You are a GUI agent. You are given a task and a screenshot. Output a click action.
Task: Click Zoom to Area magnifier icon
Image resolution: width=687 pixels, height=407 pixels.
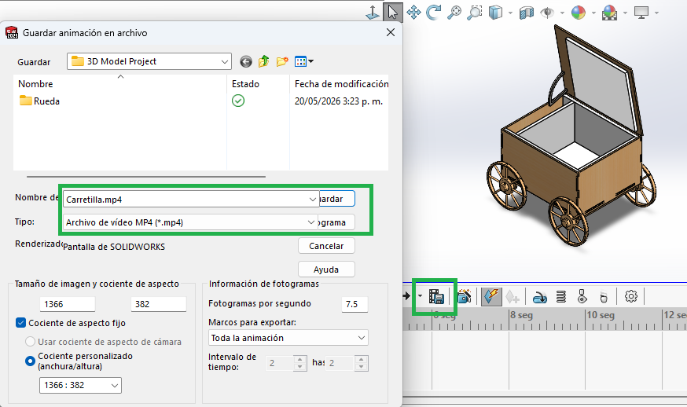[x=474, y=13]
